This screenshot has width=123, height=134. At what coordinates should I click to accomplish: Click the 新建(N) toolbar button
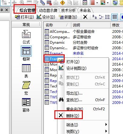click(x=68, y=17)
